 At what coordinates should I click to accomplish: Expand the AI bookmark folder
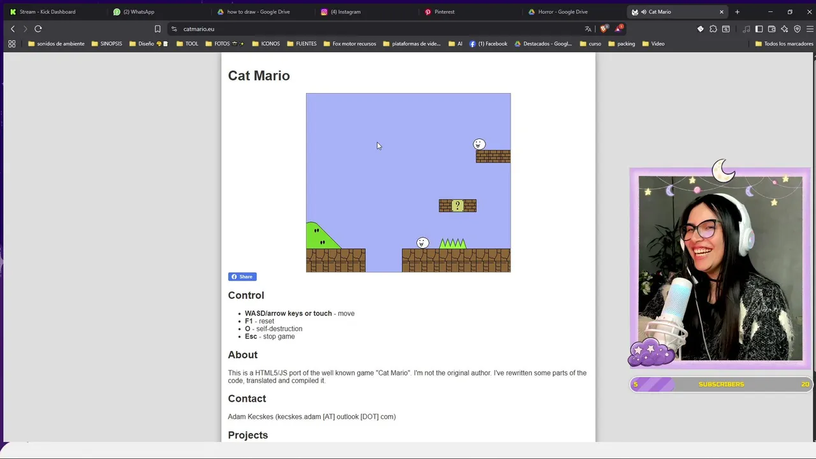click(x=455, y=44)
